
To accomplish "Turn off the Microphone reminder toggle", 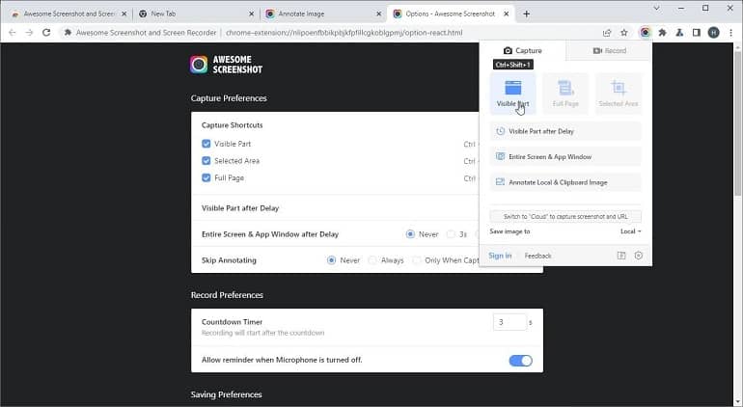I will [x=520, y=361].
